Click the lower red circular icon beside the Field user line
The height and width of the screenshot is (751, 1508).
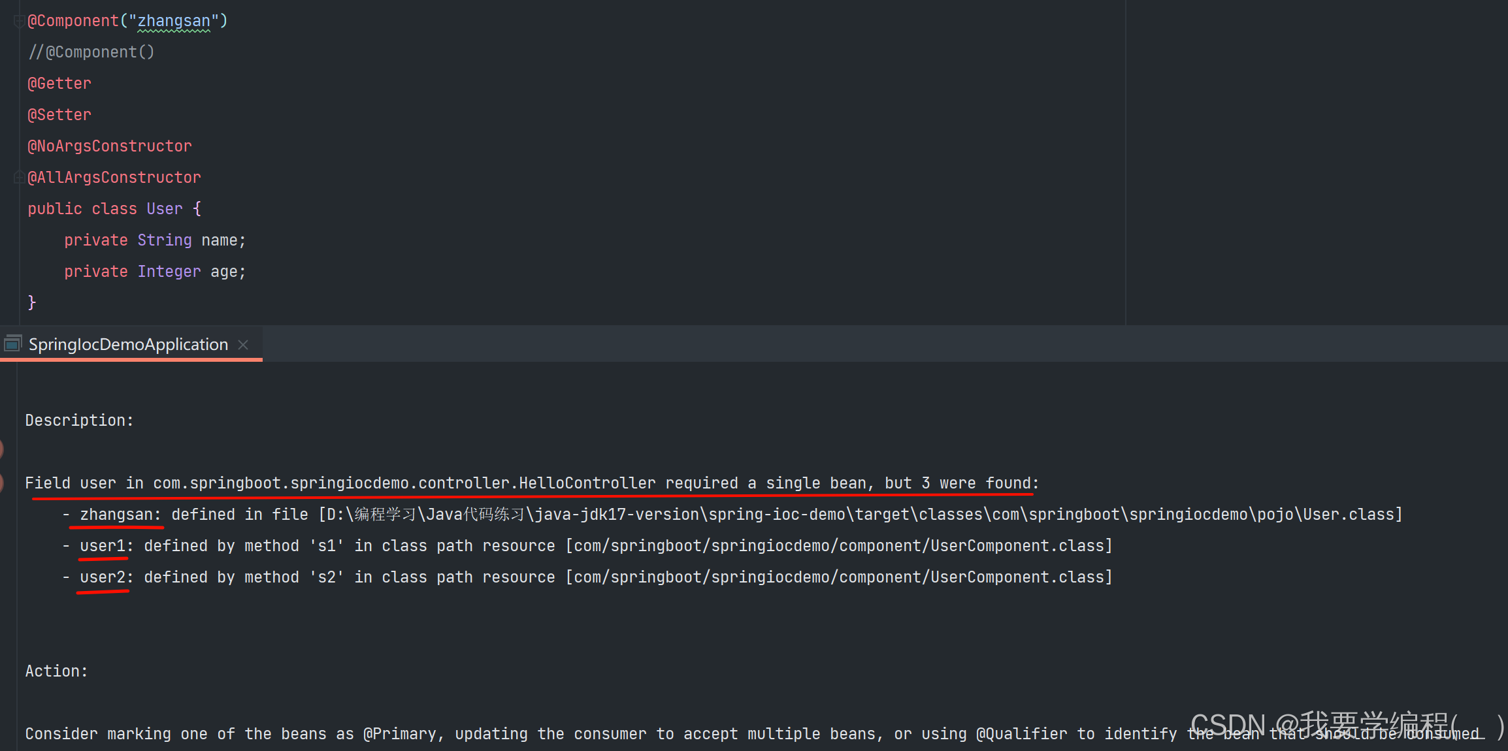click(x=2, y=483)
